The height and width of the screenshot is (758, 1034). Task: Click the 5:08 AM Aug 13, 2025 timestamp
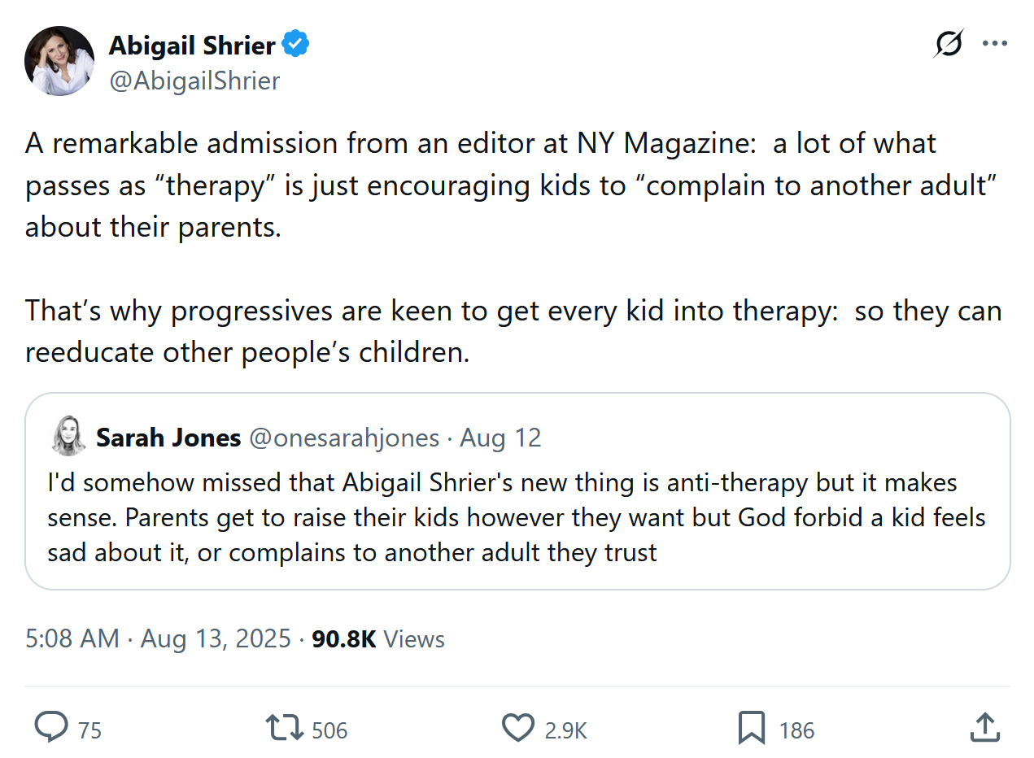(158, 638)
